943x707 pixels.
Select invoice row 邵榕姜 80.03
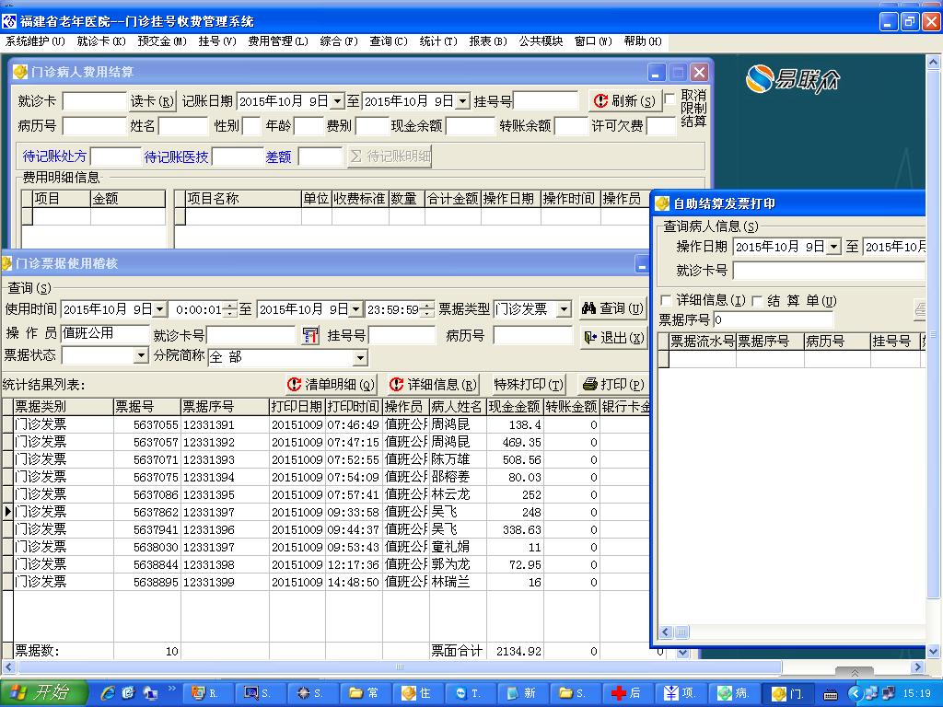point(328,477)
